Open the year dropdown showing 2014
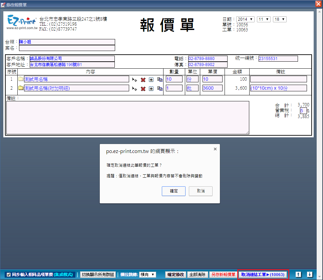This screenshot has height=280, width=323. coord(246,19)
